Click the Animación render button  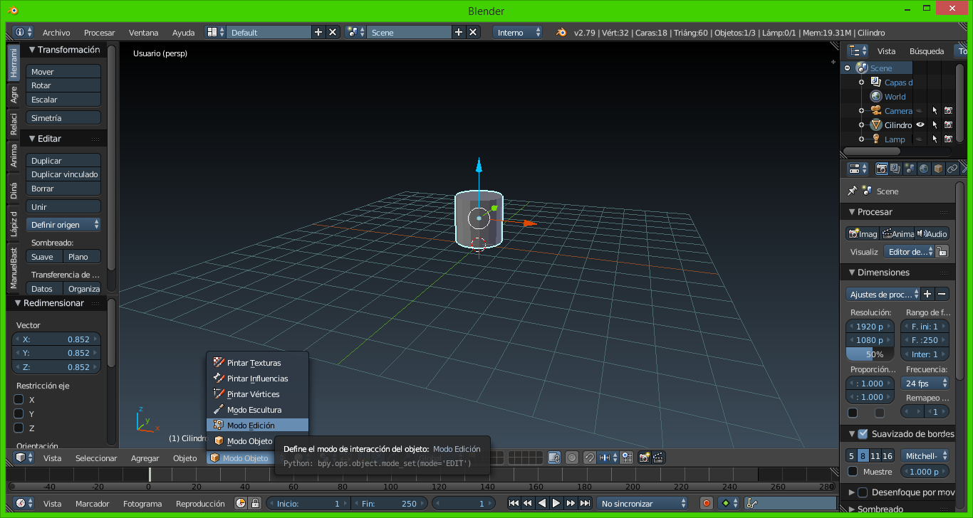click(x=897, y=233)
